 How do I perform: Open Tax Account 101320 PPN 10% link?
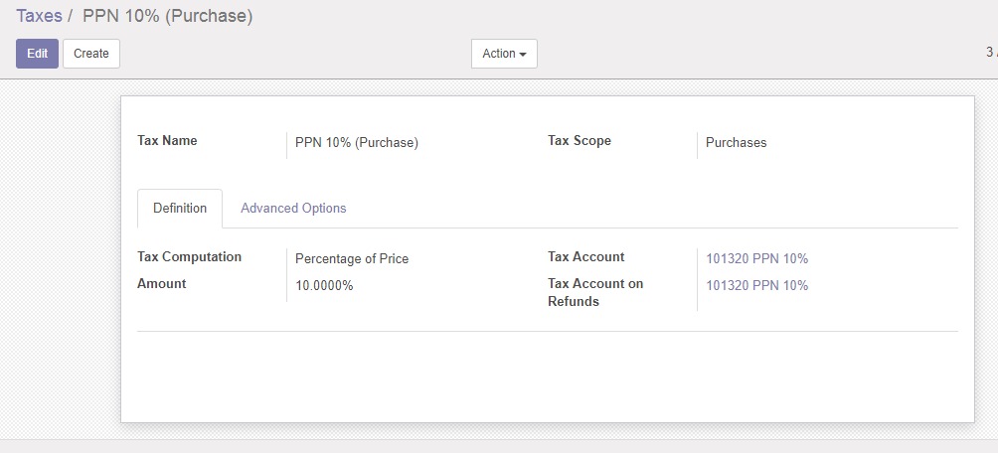(756, 259)
